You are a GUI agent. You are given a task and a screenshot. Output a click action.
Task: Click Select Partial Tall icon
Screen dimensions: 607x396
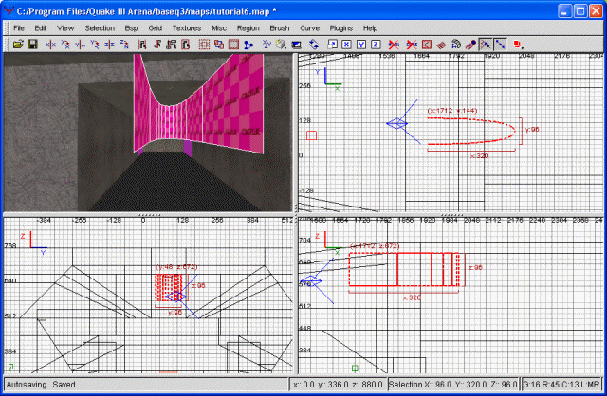tap(171, 45)
